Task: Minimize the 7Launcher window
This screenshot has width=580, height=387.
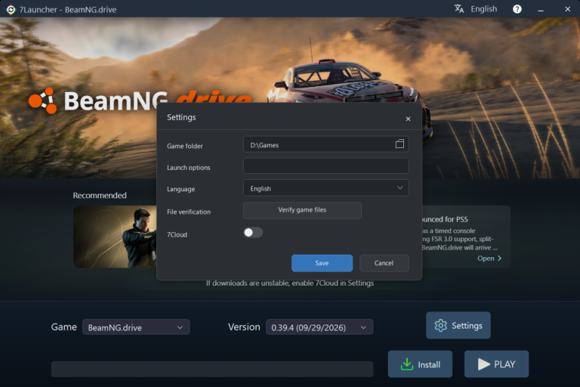Action: pyautogui.click(x=541, y=10)
